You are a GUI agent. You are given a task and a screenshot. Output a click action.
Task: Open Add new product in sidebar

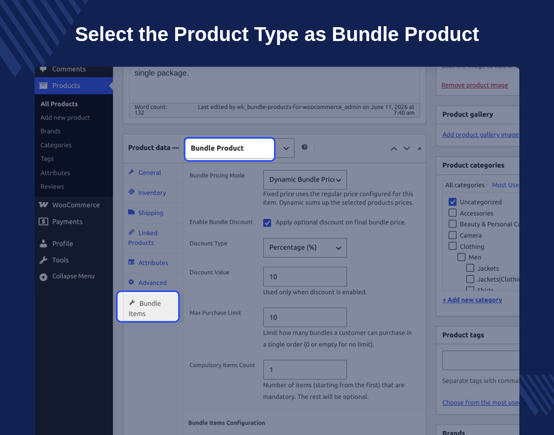tap(65, 118)
